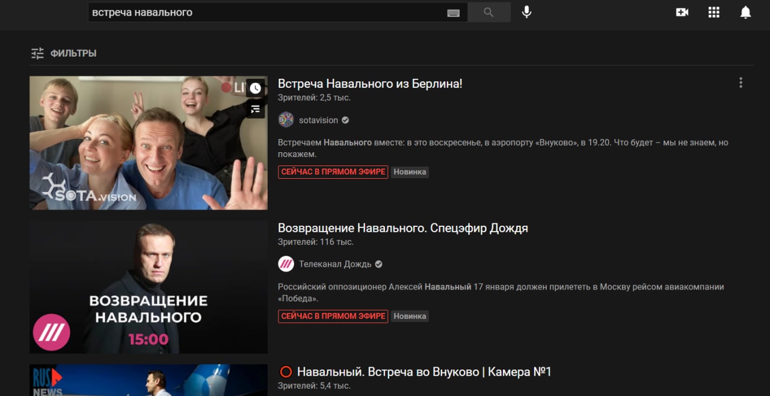Click 'Новинка' badge of sotavision video
The width and height of the screenshot is (770, 396).
[x=410, y=172]
